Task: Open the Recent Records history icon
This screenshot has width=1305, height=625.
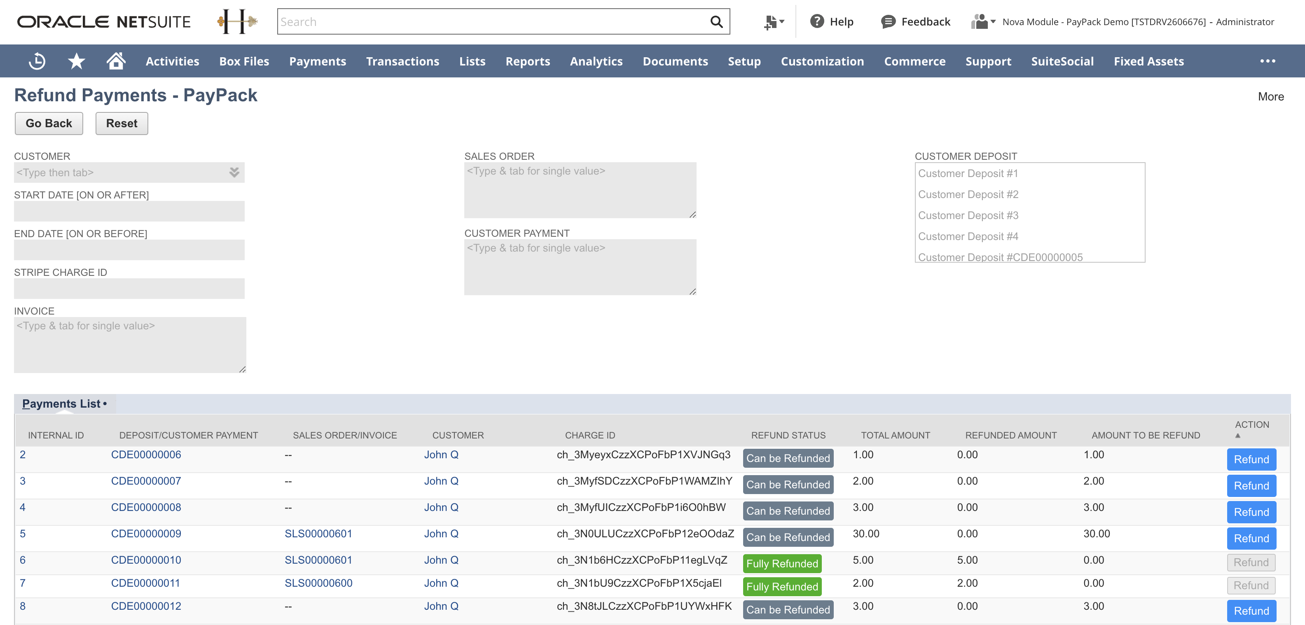Action: click(x=37, y=61)
